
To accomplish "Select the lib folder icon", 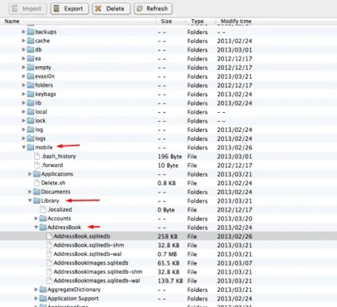I will 30,103.
